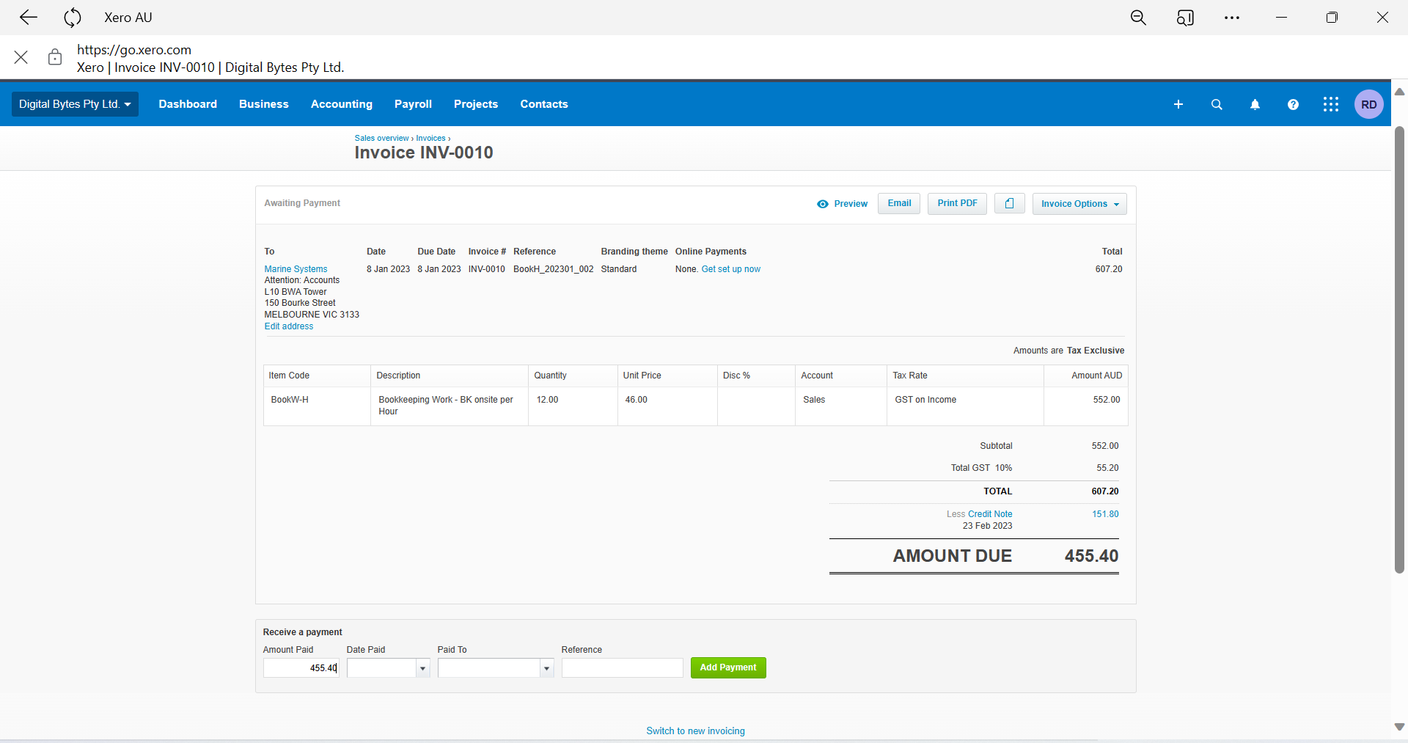Viewport: 1408px width, 743px height.
Task: Open the Dashboard menu
Action: click(188, 104)
